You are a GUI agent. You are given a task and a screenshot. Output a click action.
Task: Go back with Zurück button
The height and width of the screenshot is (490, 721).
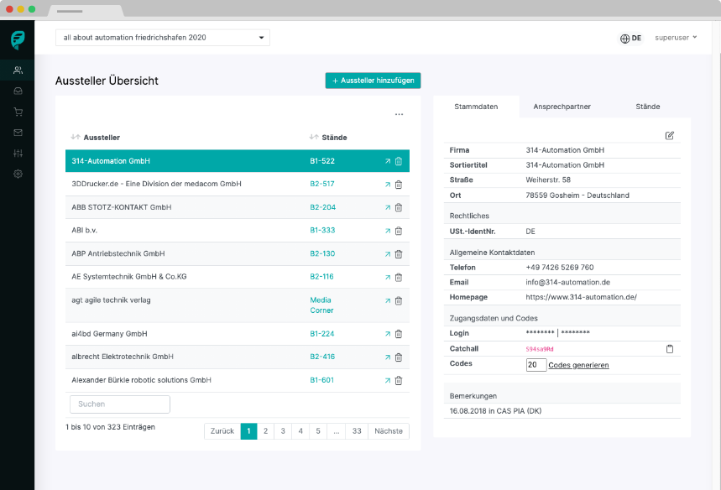click(222, 431)
